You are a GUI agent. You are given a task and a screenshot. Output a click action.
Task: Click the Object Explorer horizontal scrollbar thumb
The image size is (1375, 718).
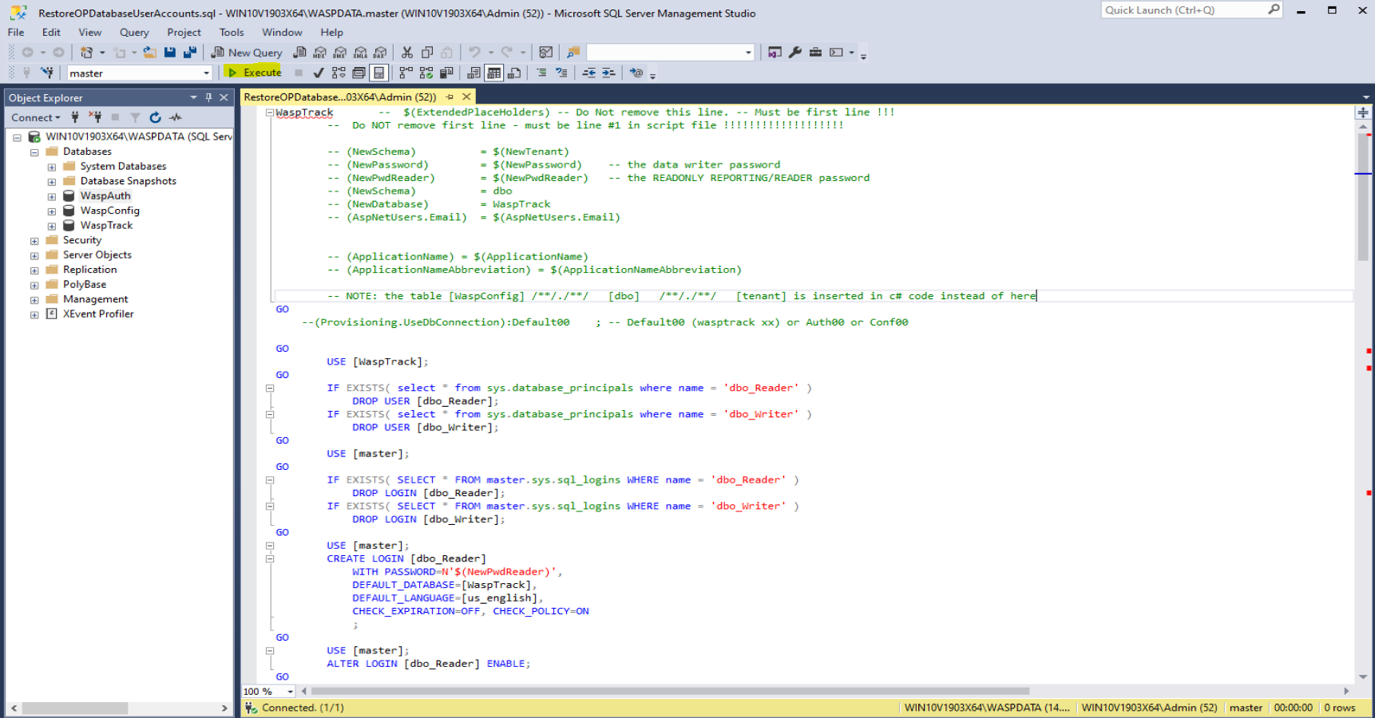75,708
